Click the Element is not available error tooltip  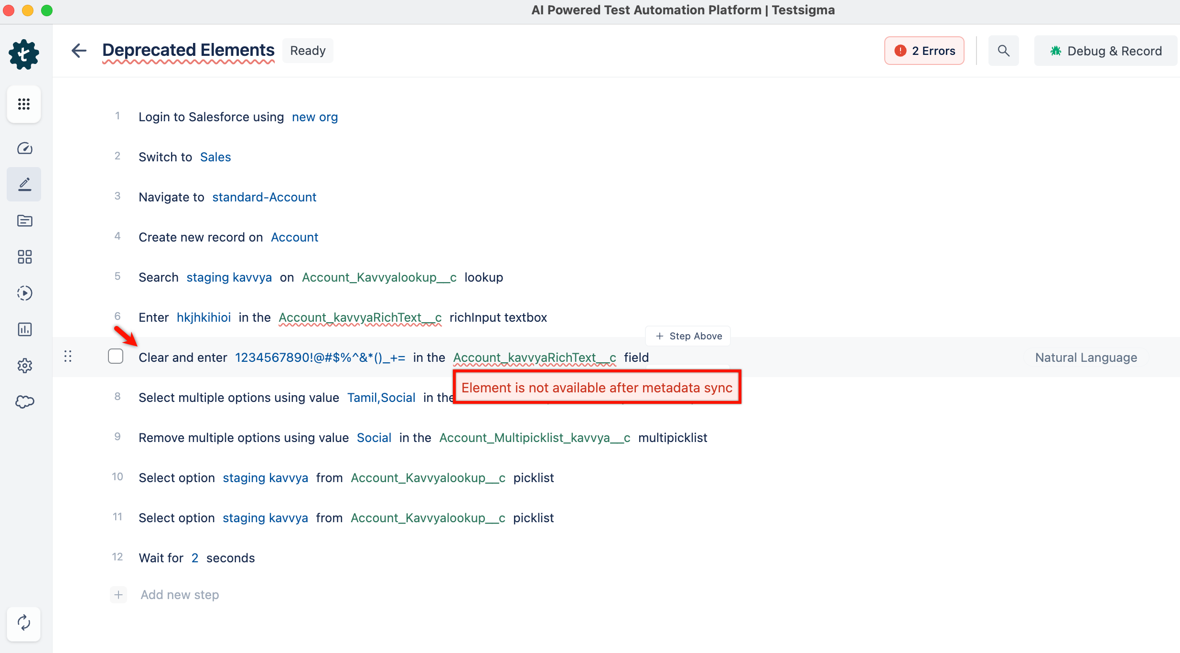point(597,387)
